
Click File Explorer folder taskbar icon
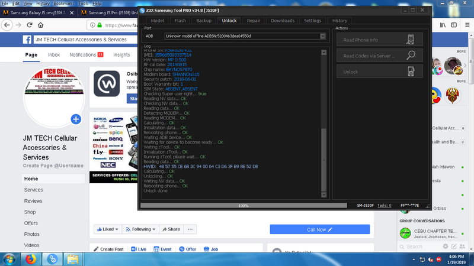72,259
